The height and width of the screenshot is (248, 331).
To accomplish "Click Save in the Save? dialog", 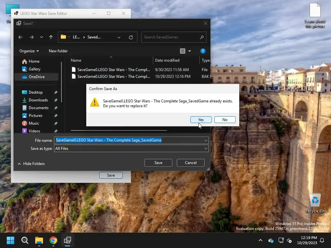I will coord(158,163).
